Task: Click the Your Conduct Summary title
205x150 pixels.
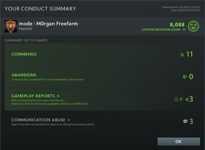Action: pyautogui.click(x=40, y=9)
